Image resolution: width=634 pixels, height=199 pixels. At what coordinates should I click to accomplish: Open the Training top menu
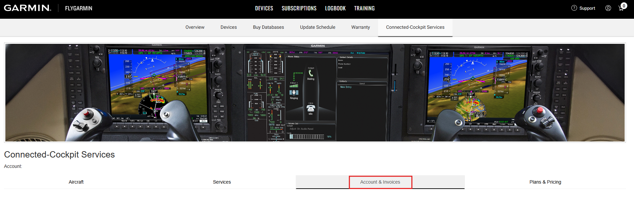pos(364,8)
